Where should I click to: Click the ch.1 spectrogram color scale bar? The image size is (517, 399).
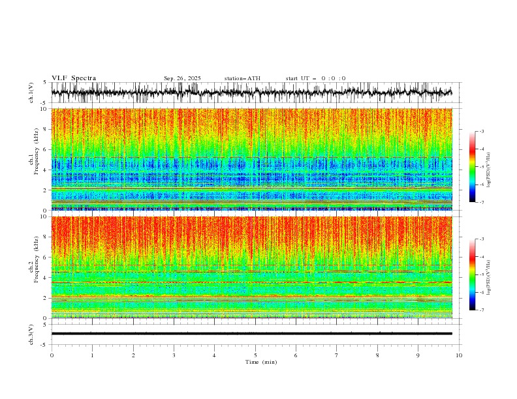tap(472, 167)
